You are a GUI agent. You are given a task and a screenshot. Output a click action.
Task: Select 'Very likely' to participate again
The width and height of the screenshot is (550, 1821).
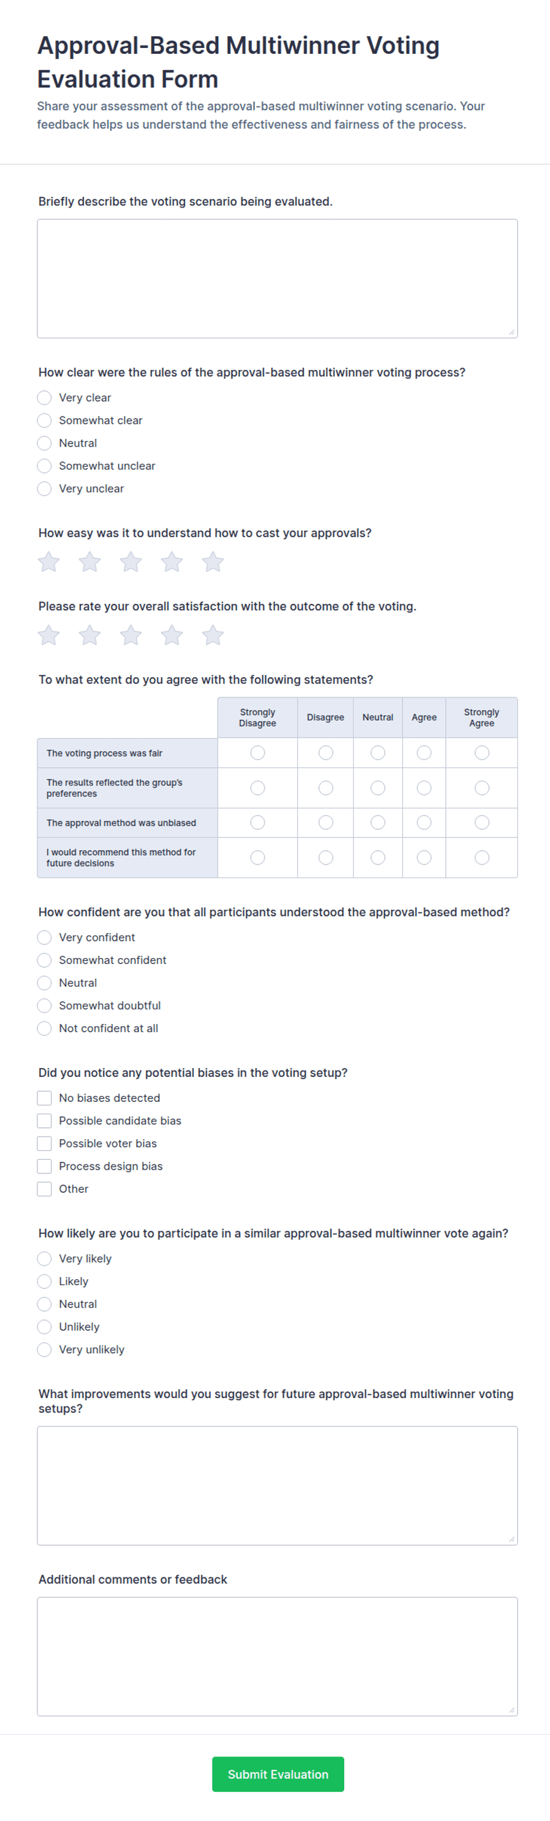[44, 1259]
